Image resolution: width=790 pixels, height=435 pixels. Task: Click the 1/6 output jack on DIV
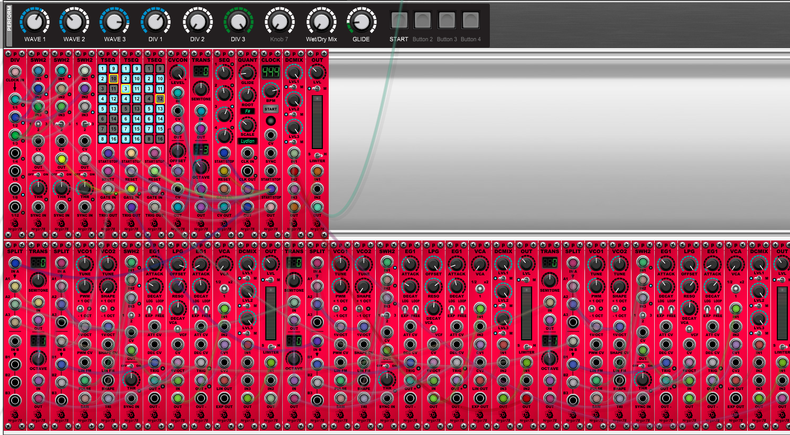click(15, 171)
